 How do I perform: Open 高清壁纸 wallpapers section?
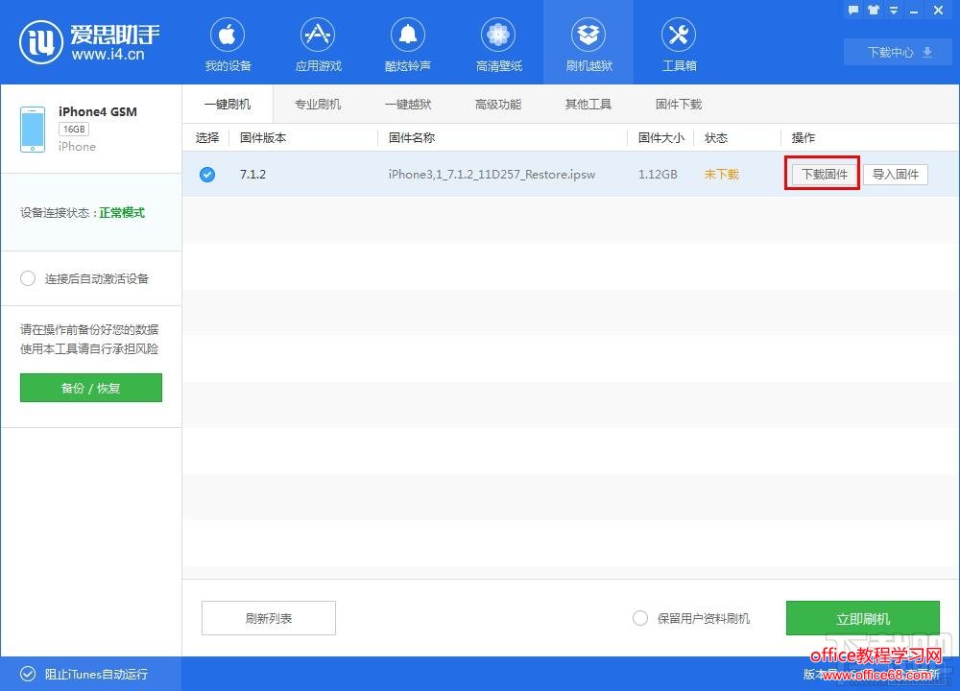click(498, 45)
